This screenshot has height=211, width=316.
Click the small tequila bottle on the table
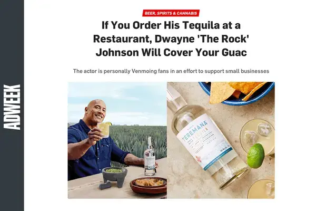(150, 157)
